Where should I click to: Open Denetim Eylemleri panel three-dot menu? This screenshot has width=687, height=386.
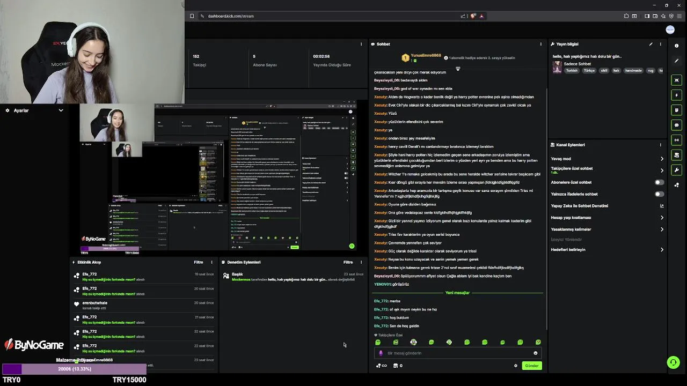[361, 262]
